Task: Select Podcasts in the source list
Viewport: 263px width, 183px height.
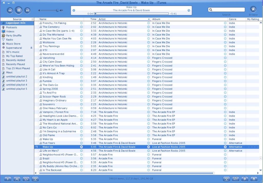Action: coord(17,27)
